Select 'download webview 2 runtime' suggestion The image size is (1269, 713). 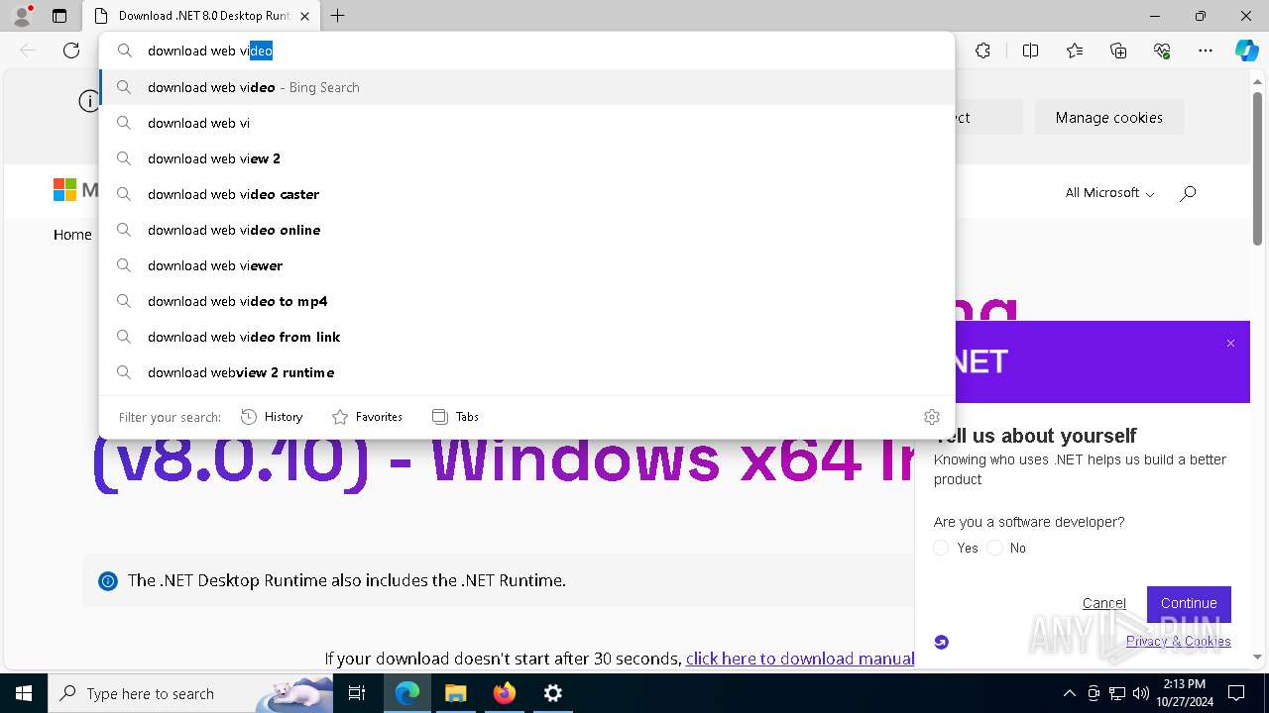click(x=527, y=372)
